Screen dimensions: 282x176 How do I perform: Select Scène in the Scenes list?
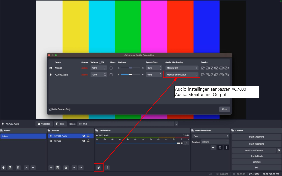[x=23, y=136]
